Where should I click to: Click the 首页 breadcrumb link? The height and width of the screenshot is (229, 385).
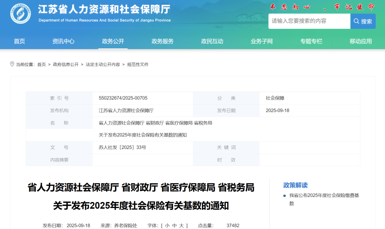42,65
